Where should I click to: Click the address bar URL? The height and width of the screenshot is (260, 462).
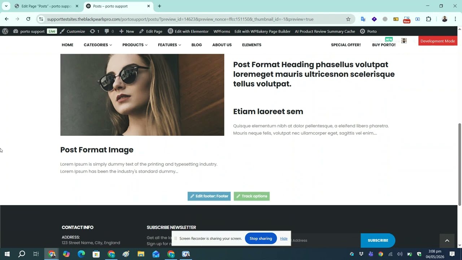click(180, 19)
